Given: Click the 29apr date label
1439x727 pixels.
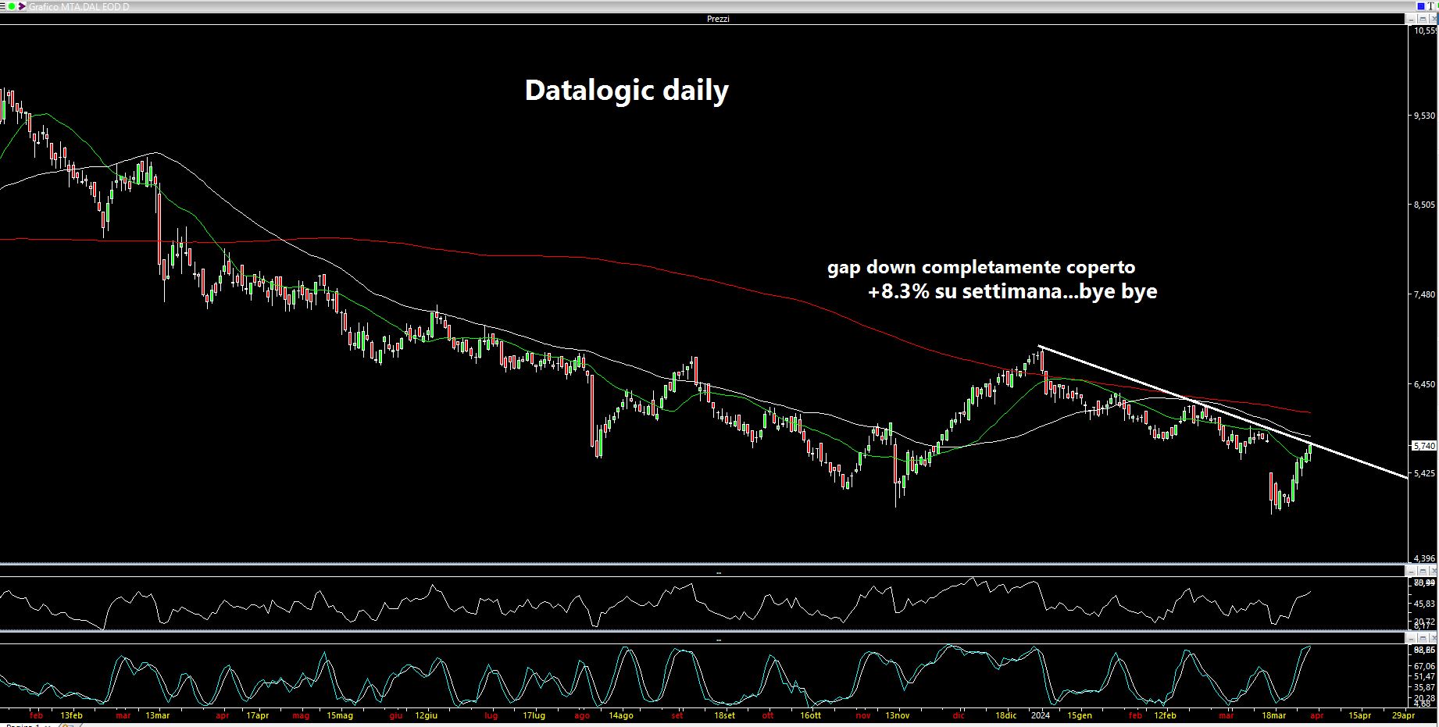Looking at the screenshot, I should pyautogui.click(x=1404, y=715).
